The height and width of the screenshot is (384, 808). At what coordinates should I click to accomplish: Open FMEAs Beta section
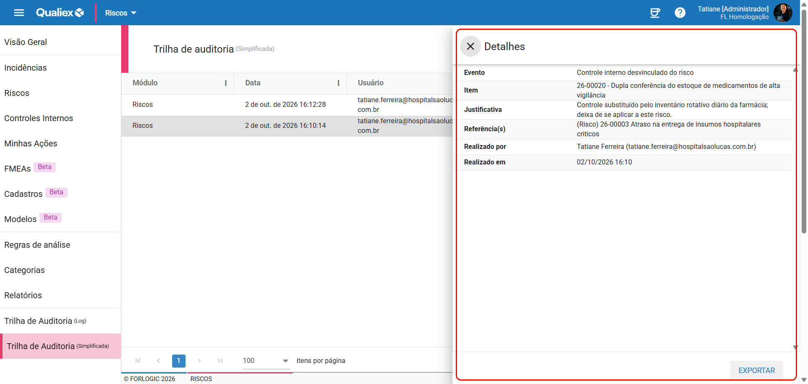(x=29, y=168)
